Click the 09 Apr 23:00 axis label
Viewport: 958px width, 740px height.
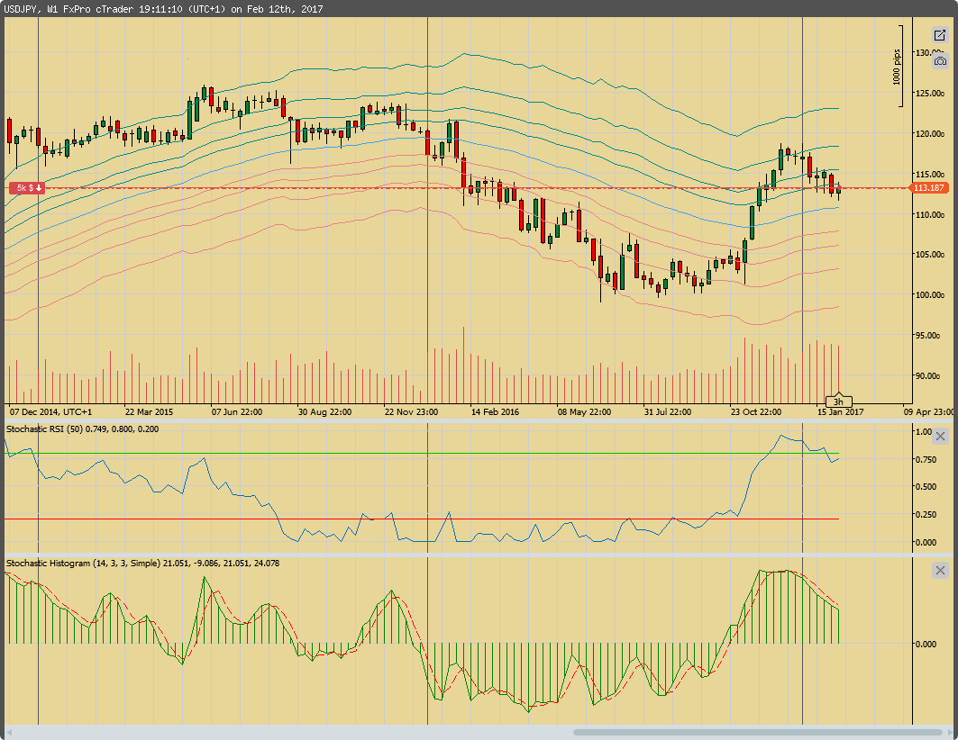[x=930, y=411]
